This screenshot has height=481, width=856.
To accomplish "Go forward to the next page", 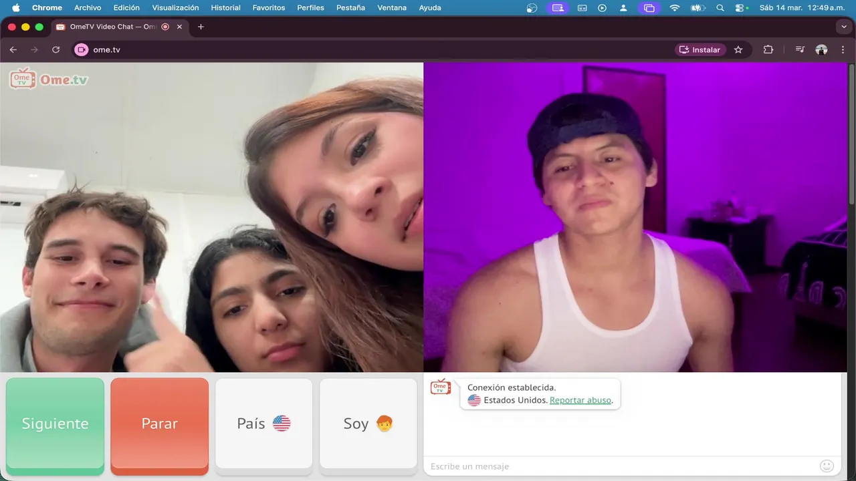I will pos(35,49).
